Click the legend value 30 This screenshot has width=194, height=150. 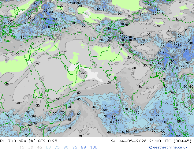tap(31, 148)
